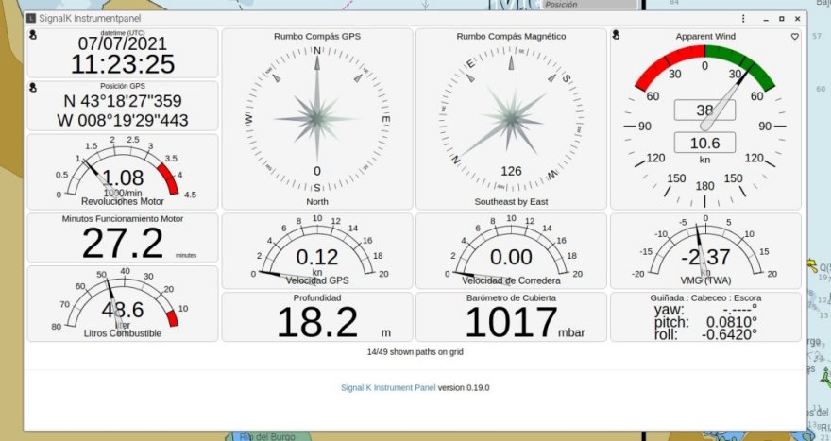Image resolution: width=831 pixels, height=441 pixels.
Task: Select the Revoluciones Motor gauge
Action: click(123, 172)
